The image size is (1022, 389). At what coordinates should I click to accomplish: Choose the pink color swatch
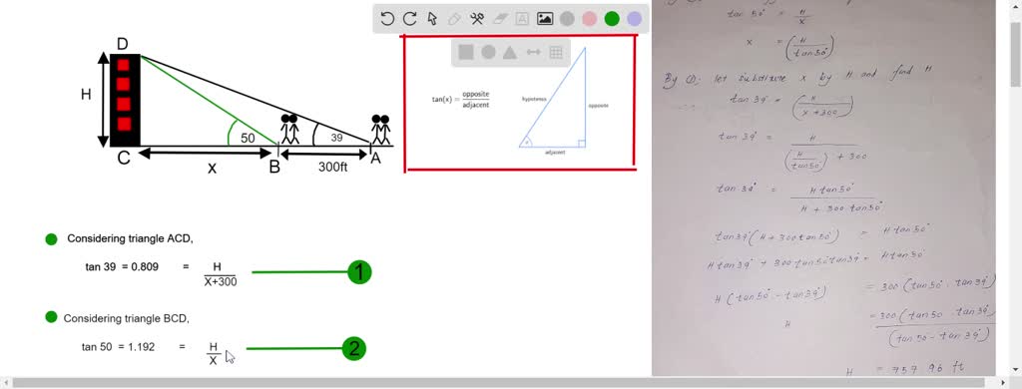[x=589, y=19]
